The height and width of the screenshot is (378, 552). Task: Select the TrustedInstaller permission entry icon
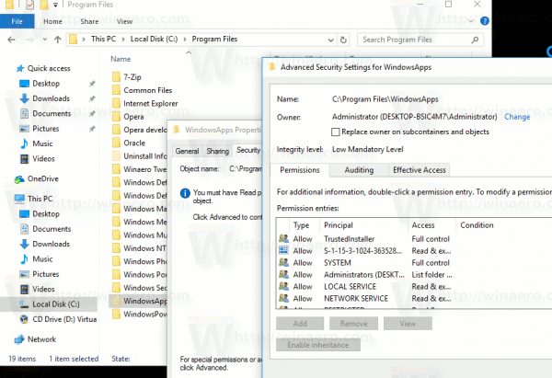pyautogui.click(x=283, y=238)
